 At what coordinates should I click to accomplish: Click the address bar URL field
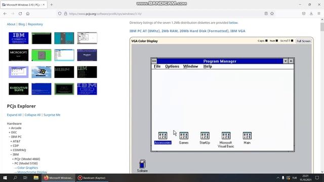[x=166, y=14]
